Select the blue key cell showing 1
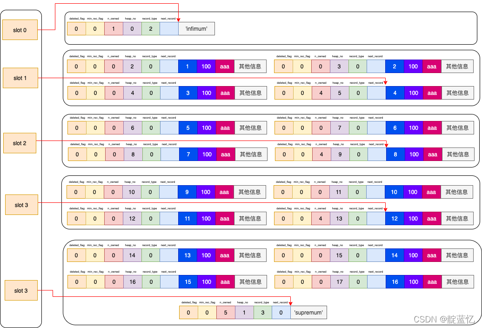This screenshot has width=482, height=328. pos(187,67)
